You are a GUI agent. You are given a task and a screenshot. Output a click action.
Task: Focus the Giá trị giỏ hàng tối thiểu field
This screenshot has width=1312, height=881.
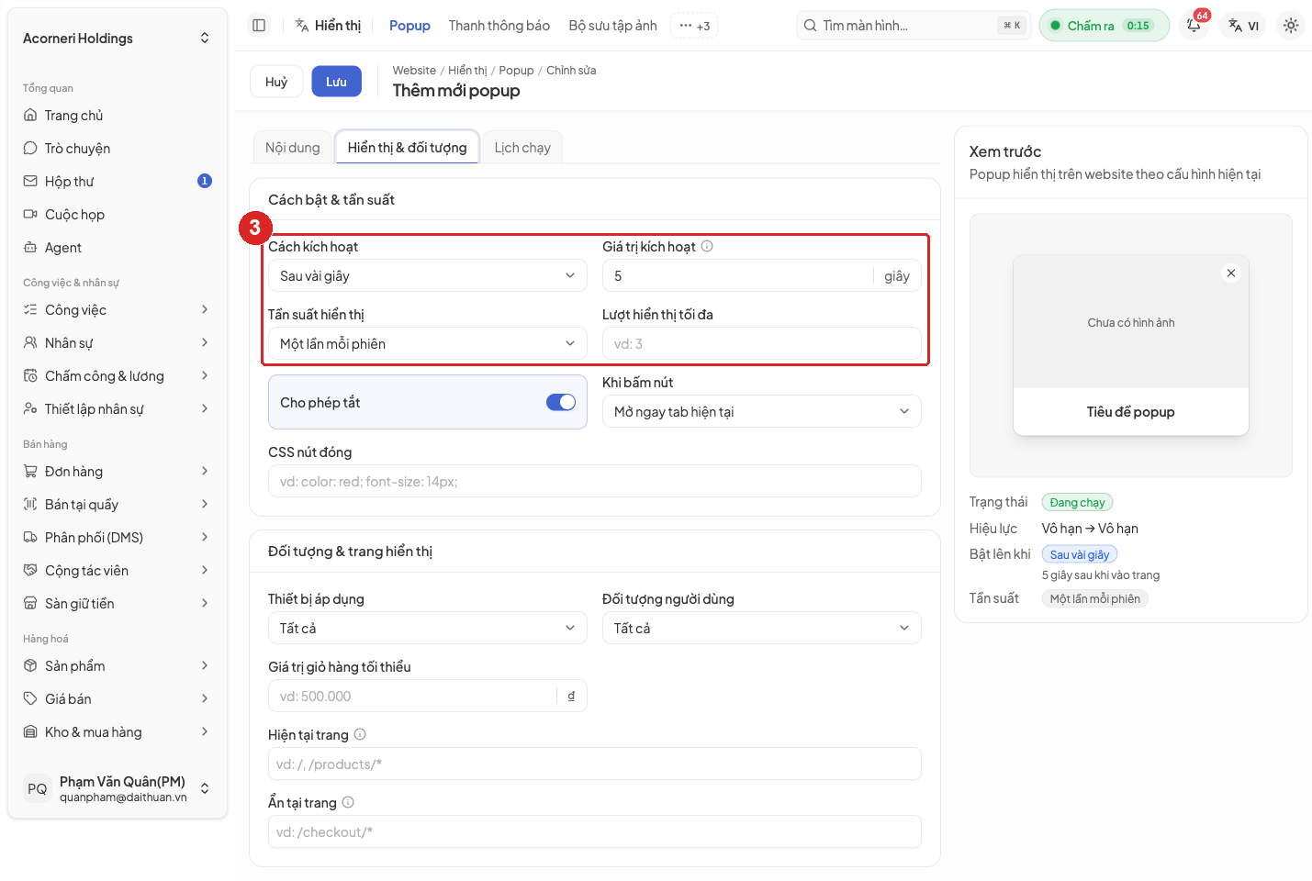tap(428, 697)
